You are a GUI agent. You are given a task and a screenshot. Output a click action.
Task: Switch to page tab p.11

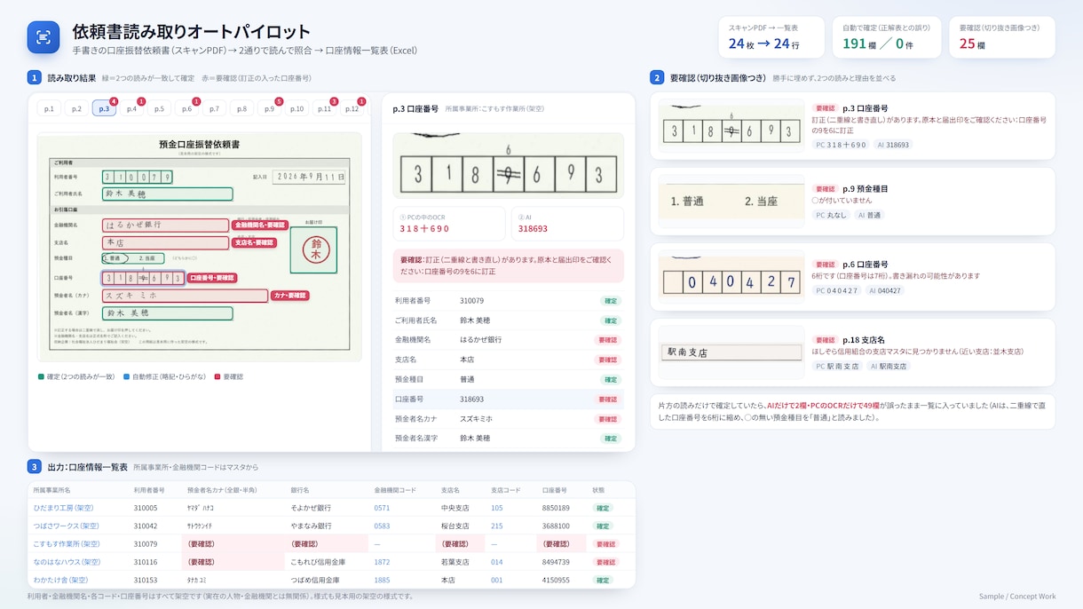[x=324, y=108]
